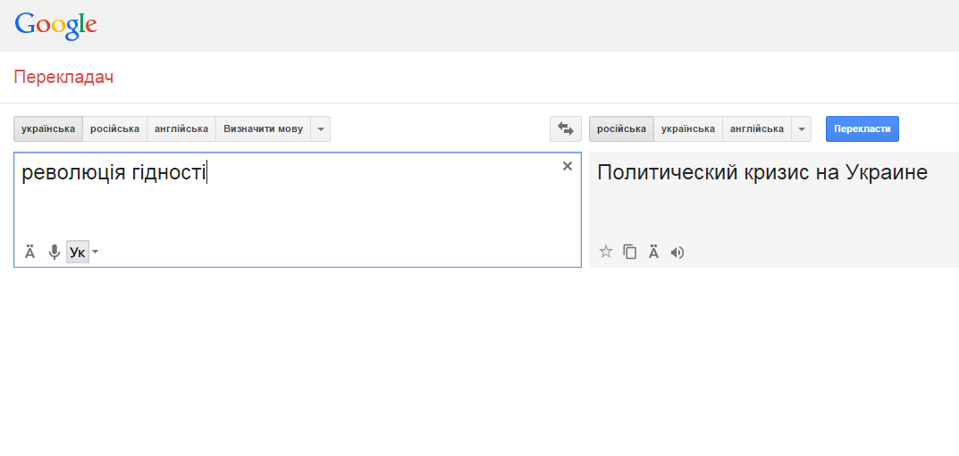The height and width of the screenshot is (456, 959).
Task: Clear source text with the X icon
Action: tap(567, 166)
